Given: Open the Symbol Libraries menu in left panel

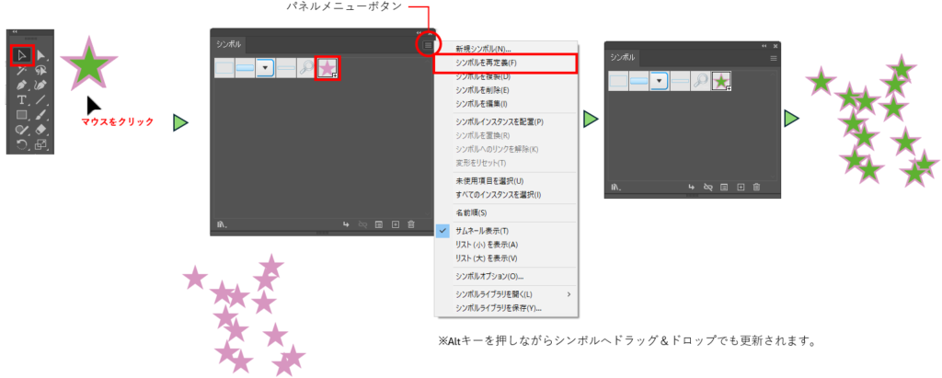Looking at the screenshot, I should pos(223,223).
